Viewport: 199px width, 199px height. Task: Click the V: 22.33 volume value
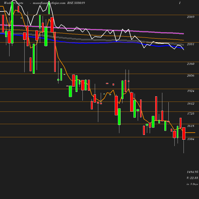192,178
